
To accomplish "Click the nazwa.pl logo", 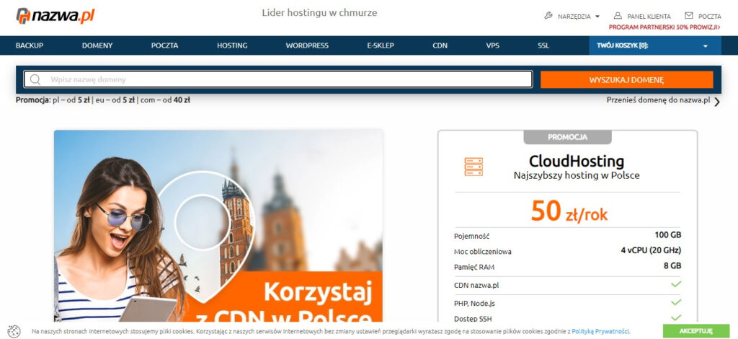I will (55, 16).
